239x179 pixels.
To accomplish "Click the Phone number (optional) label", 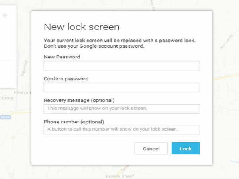I will (x=74, y=122).
